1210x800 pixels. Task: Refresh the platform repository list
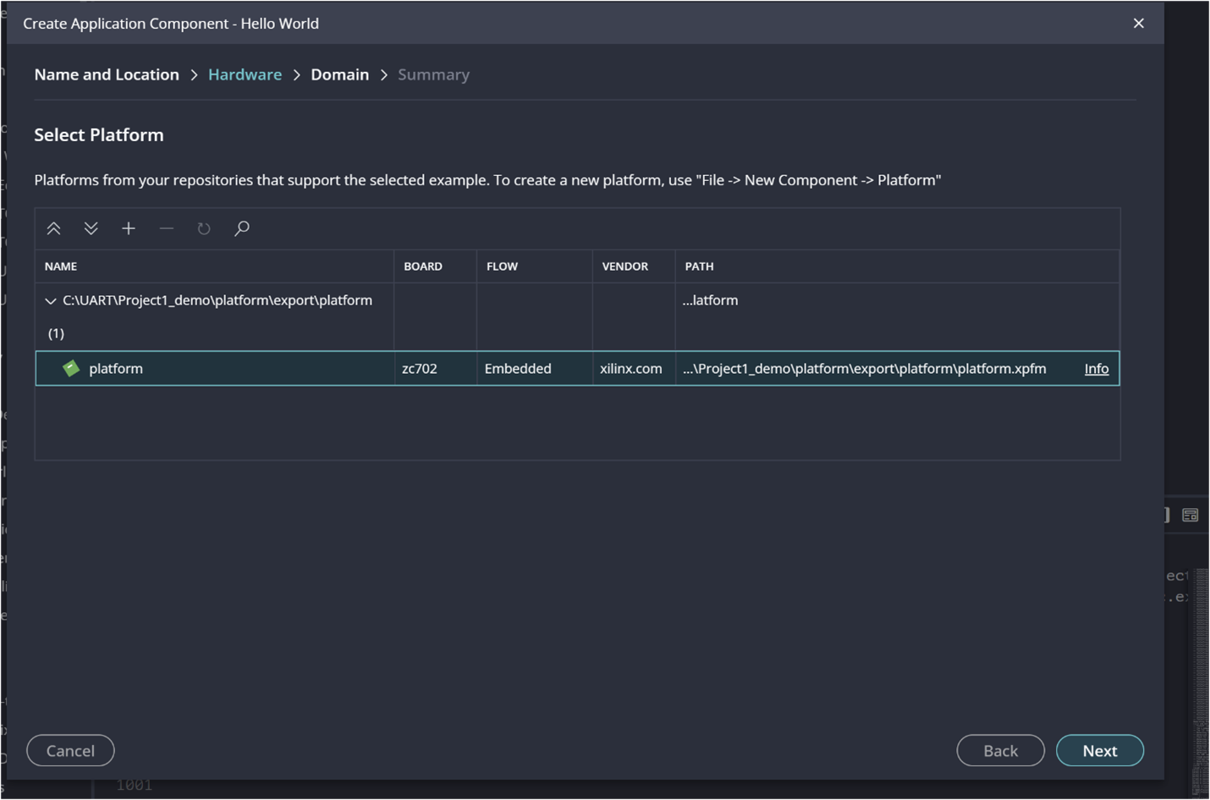click(x=203, y=227)
